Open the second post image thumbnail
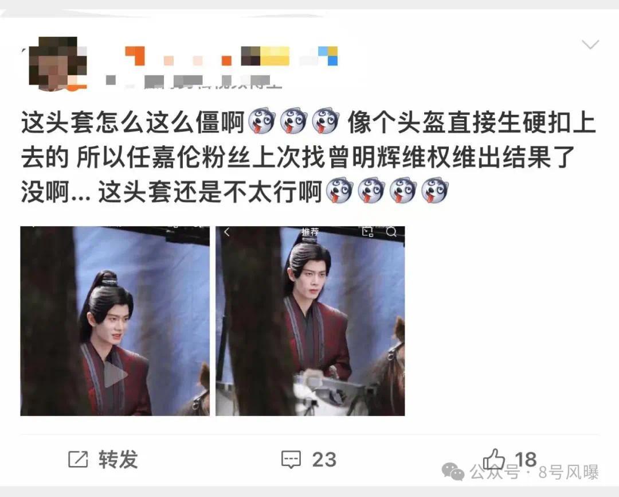Image resolution: width=619 pixels, height=497 pixels. [310, 321]
